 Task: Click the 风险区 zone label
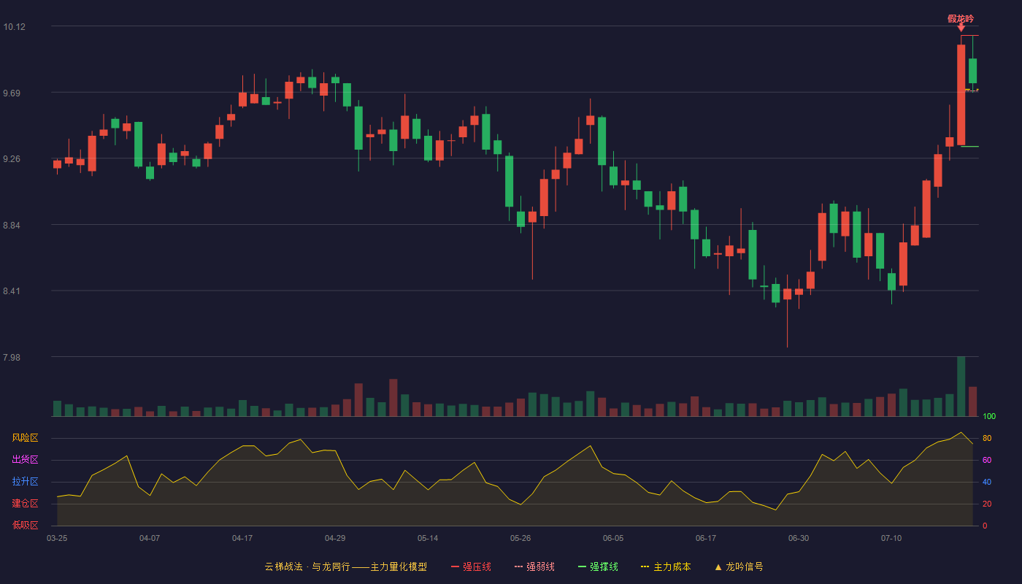coord(25,438)
